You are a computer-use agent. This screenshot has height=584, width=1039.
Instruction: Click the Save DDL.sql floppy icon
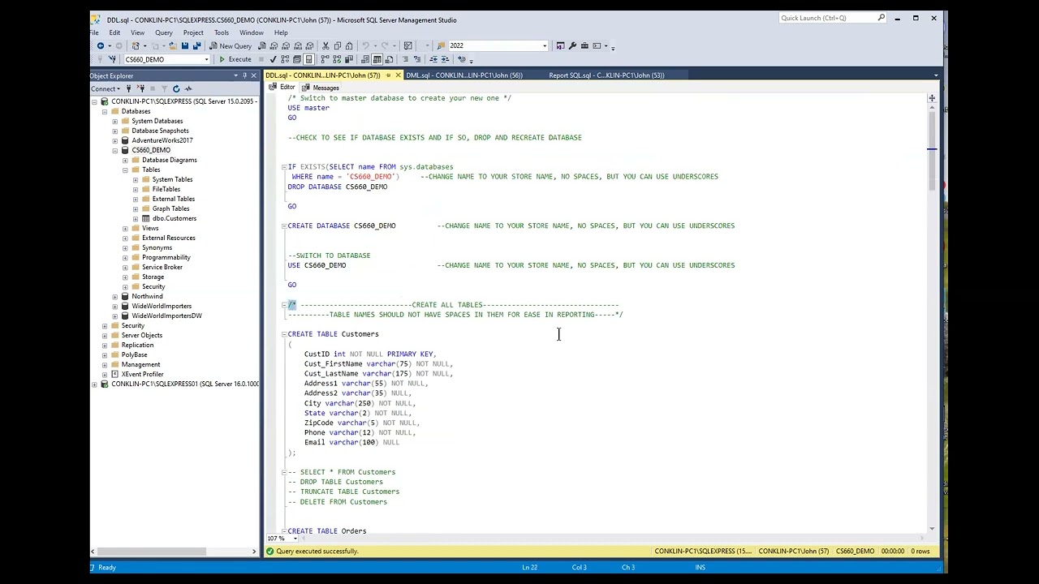[x=185, y=46]
